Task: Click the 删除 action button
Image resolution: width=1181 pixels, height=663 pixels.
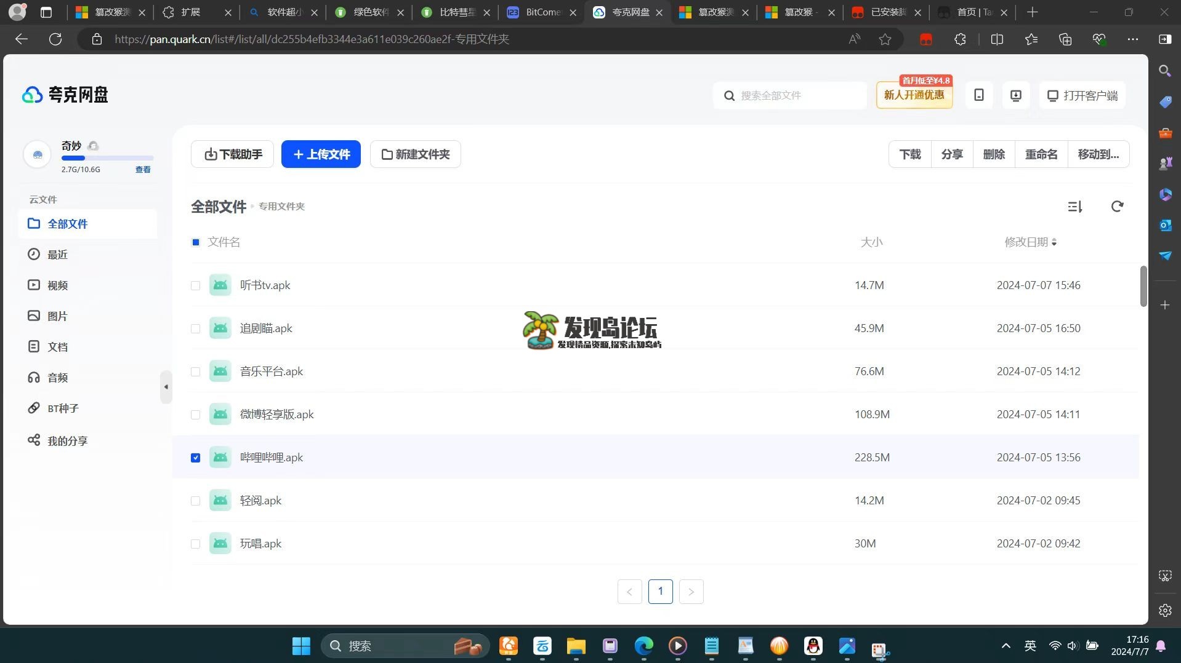Action: 994,154
